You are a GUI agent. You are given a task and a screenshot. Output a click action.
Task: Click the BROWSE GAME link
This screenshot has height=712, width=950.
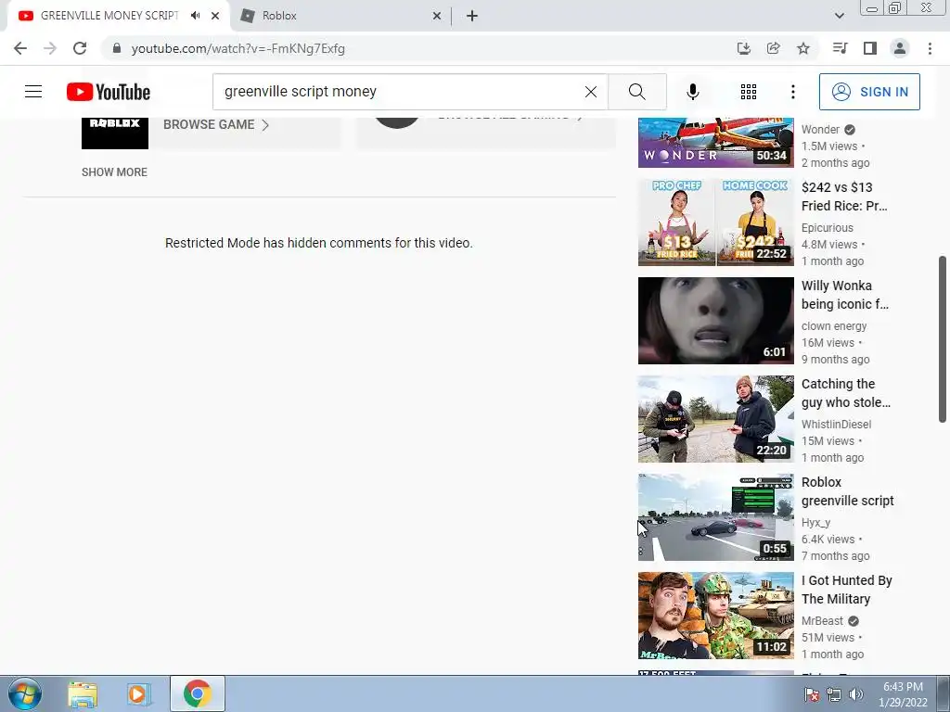[216, 125]
